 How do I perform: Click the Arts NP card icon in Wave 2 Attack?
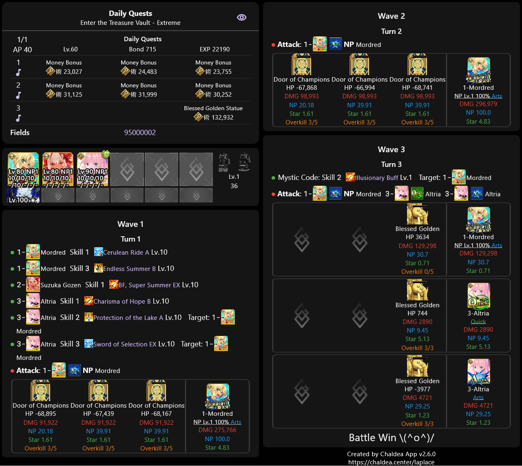coord(335,44)
